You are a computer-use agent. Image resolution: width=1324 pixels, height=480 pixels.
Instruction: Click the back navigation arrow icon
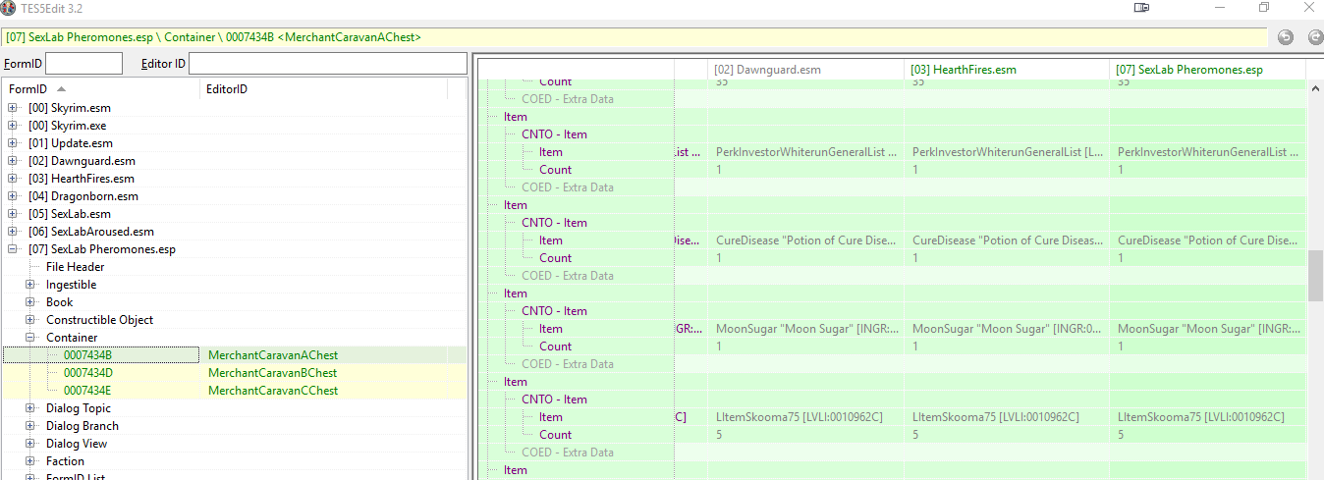click(x=1285, y=37)
